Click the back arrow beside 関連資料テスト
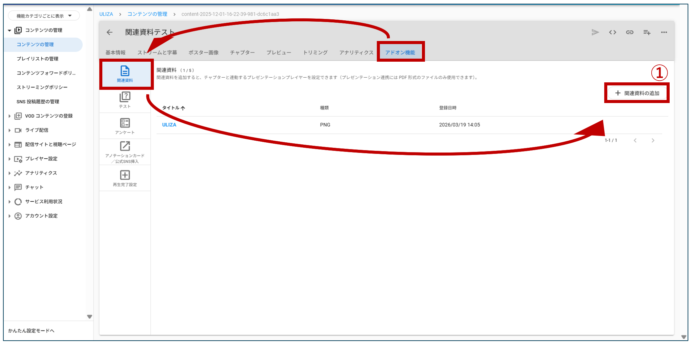The height and width of the screenshot is (343, 692). pos(109,32)
